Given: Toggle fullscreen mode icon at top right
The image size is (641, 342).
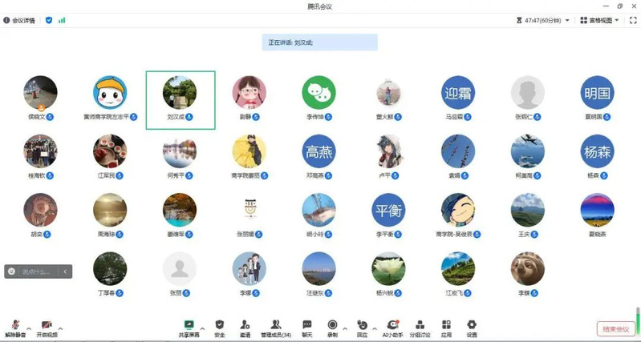Looking at the screenshot, I should click(x=632, y=20).
